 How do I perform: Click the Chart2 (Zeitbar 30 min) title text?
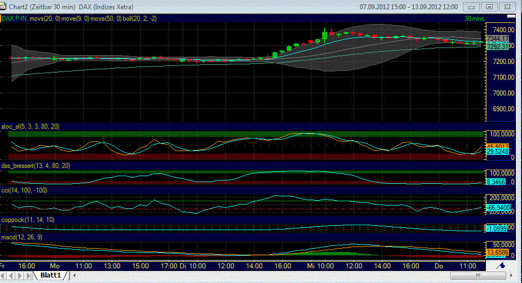[43, 7]
